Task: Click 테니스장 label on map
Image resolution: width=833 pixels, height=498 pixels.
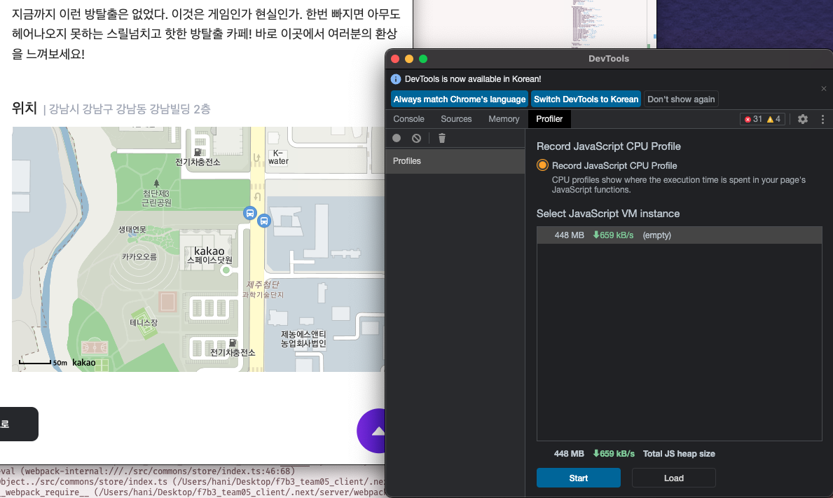Action: click(144, 322)
